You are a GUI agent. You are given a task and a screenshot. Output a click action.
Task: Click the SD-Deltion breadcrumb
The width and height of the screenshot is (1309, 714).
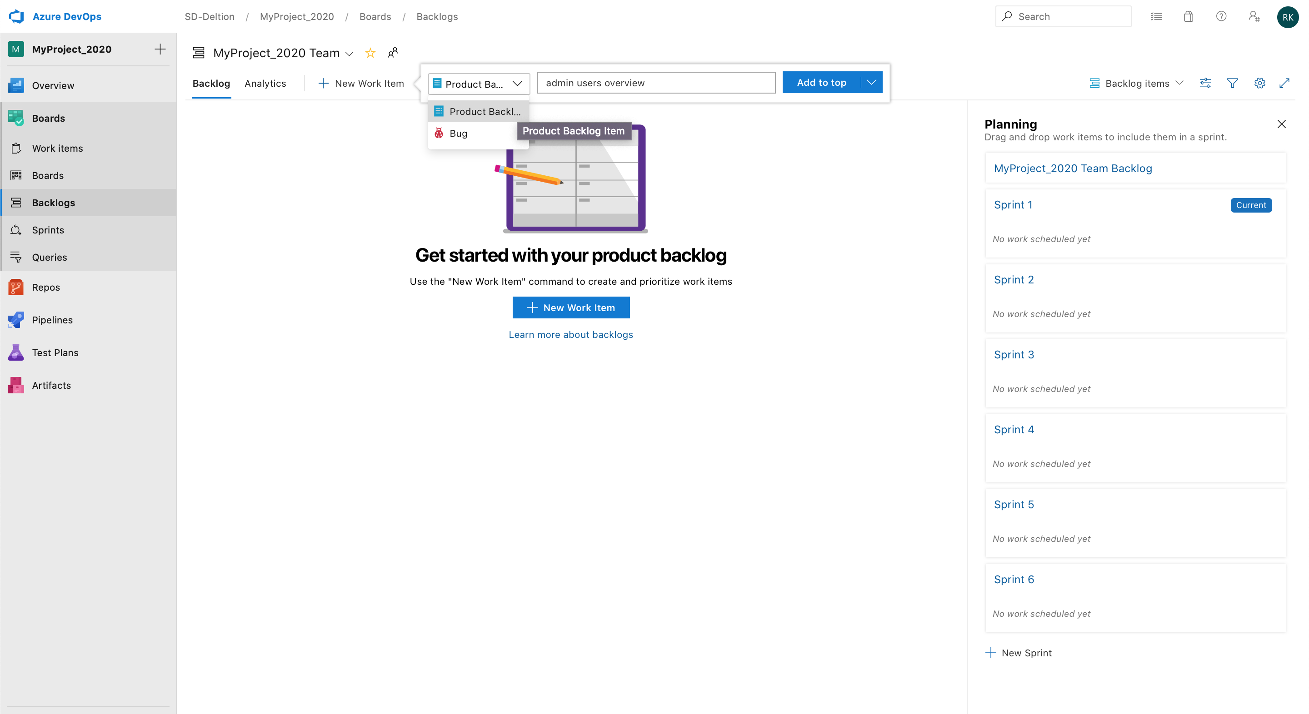210,16
